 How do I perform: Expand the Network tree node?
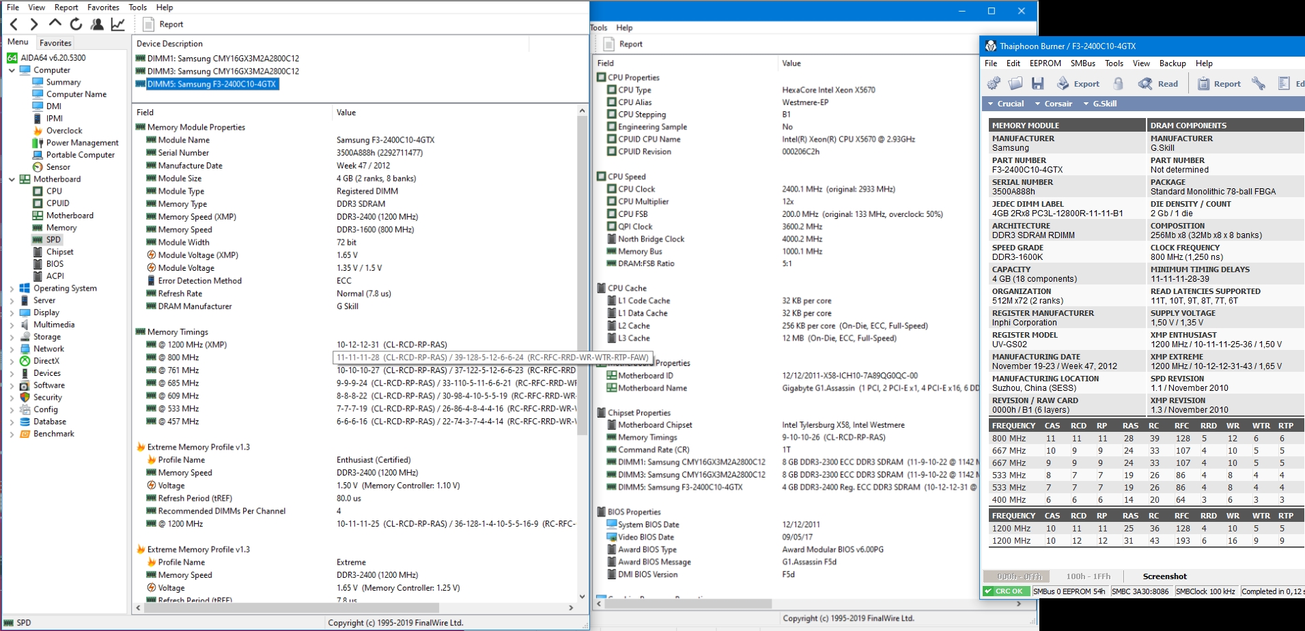pos(12,349)
